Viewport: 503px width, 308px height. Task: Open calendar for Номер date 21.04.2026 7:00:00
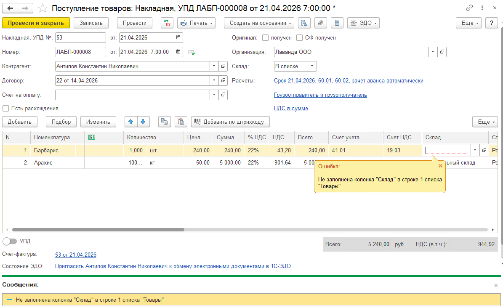178,52
